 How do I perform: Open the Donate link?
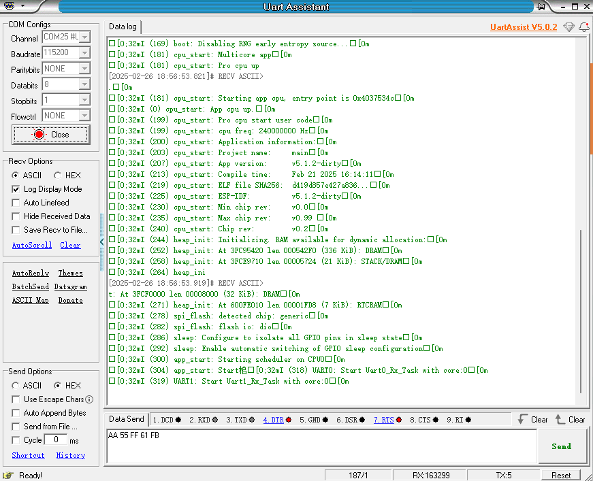tap(70, 301)
